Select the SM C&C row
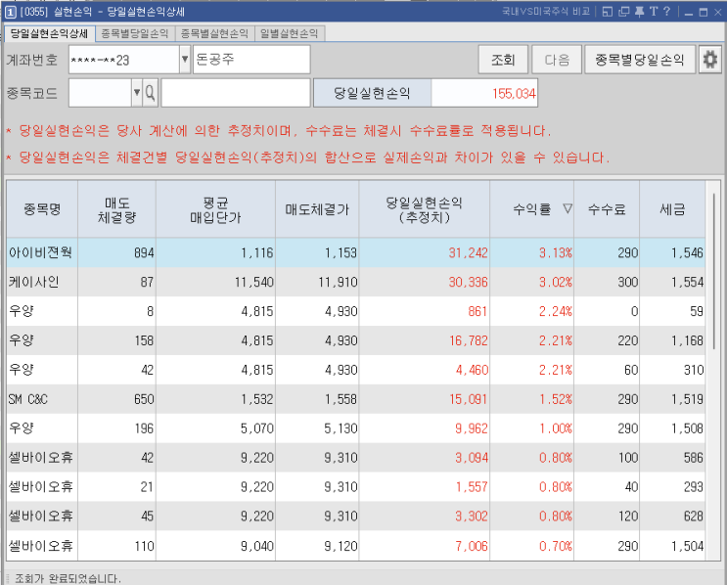 click(x=356, y=399)
